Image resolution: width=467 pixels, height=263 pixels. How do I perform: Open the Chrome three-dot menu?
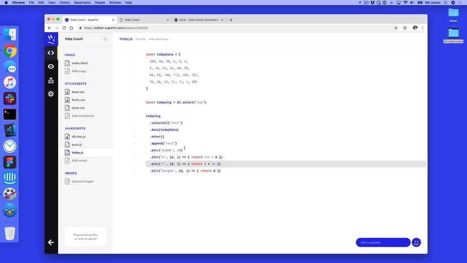[x=423, y=28]
